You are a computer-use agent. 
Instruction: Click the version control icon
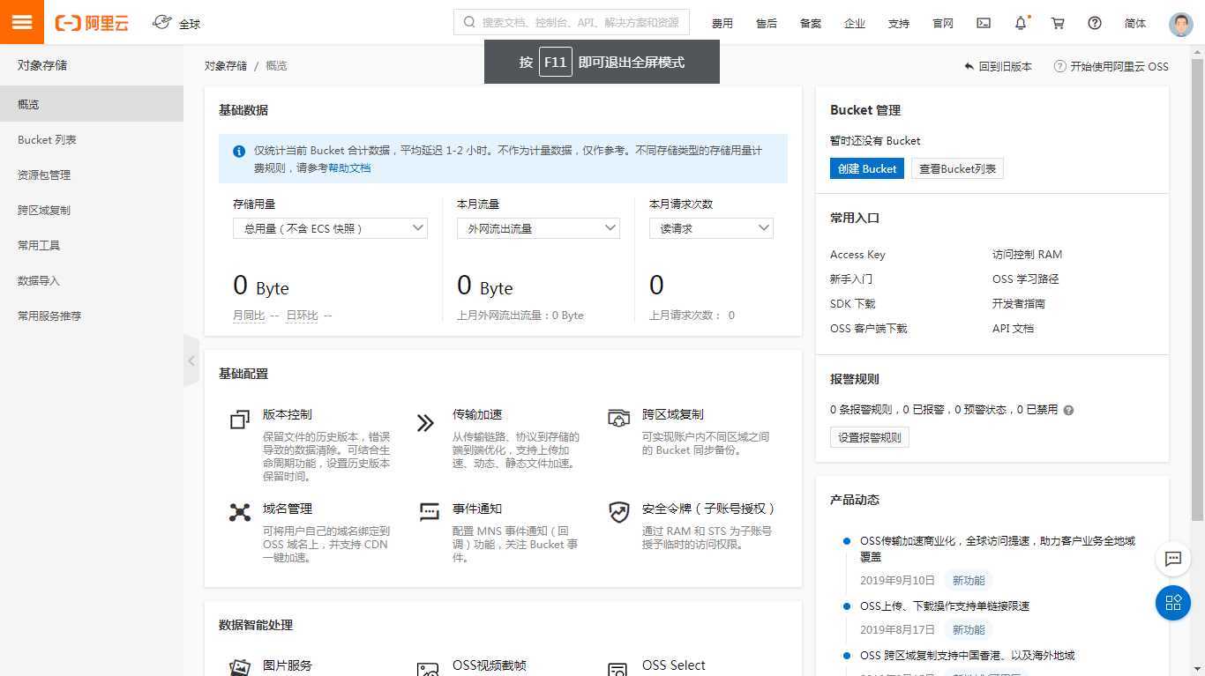click(239, 420)
